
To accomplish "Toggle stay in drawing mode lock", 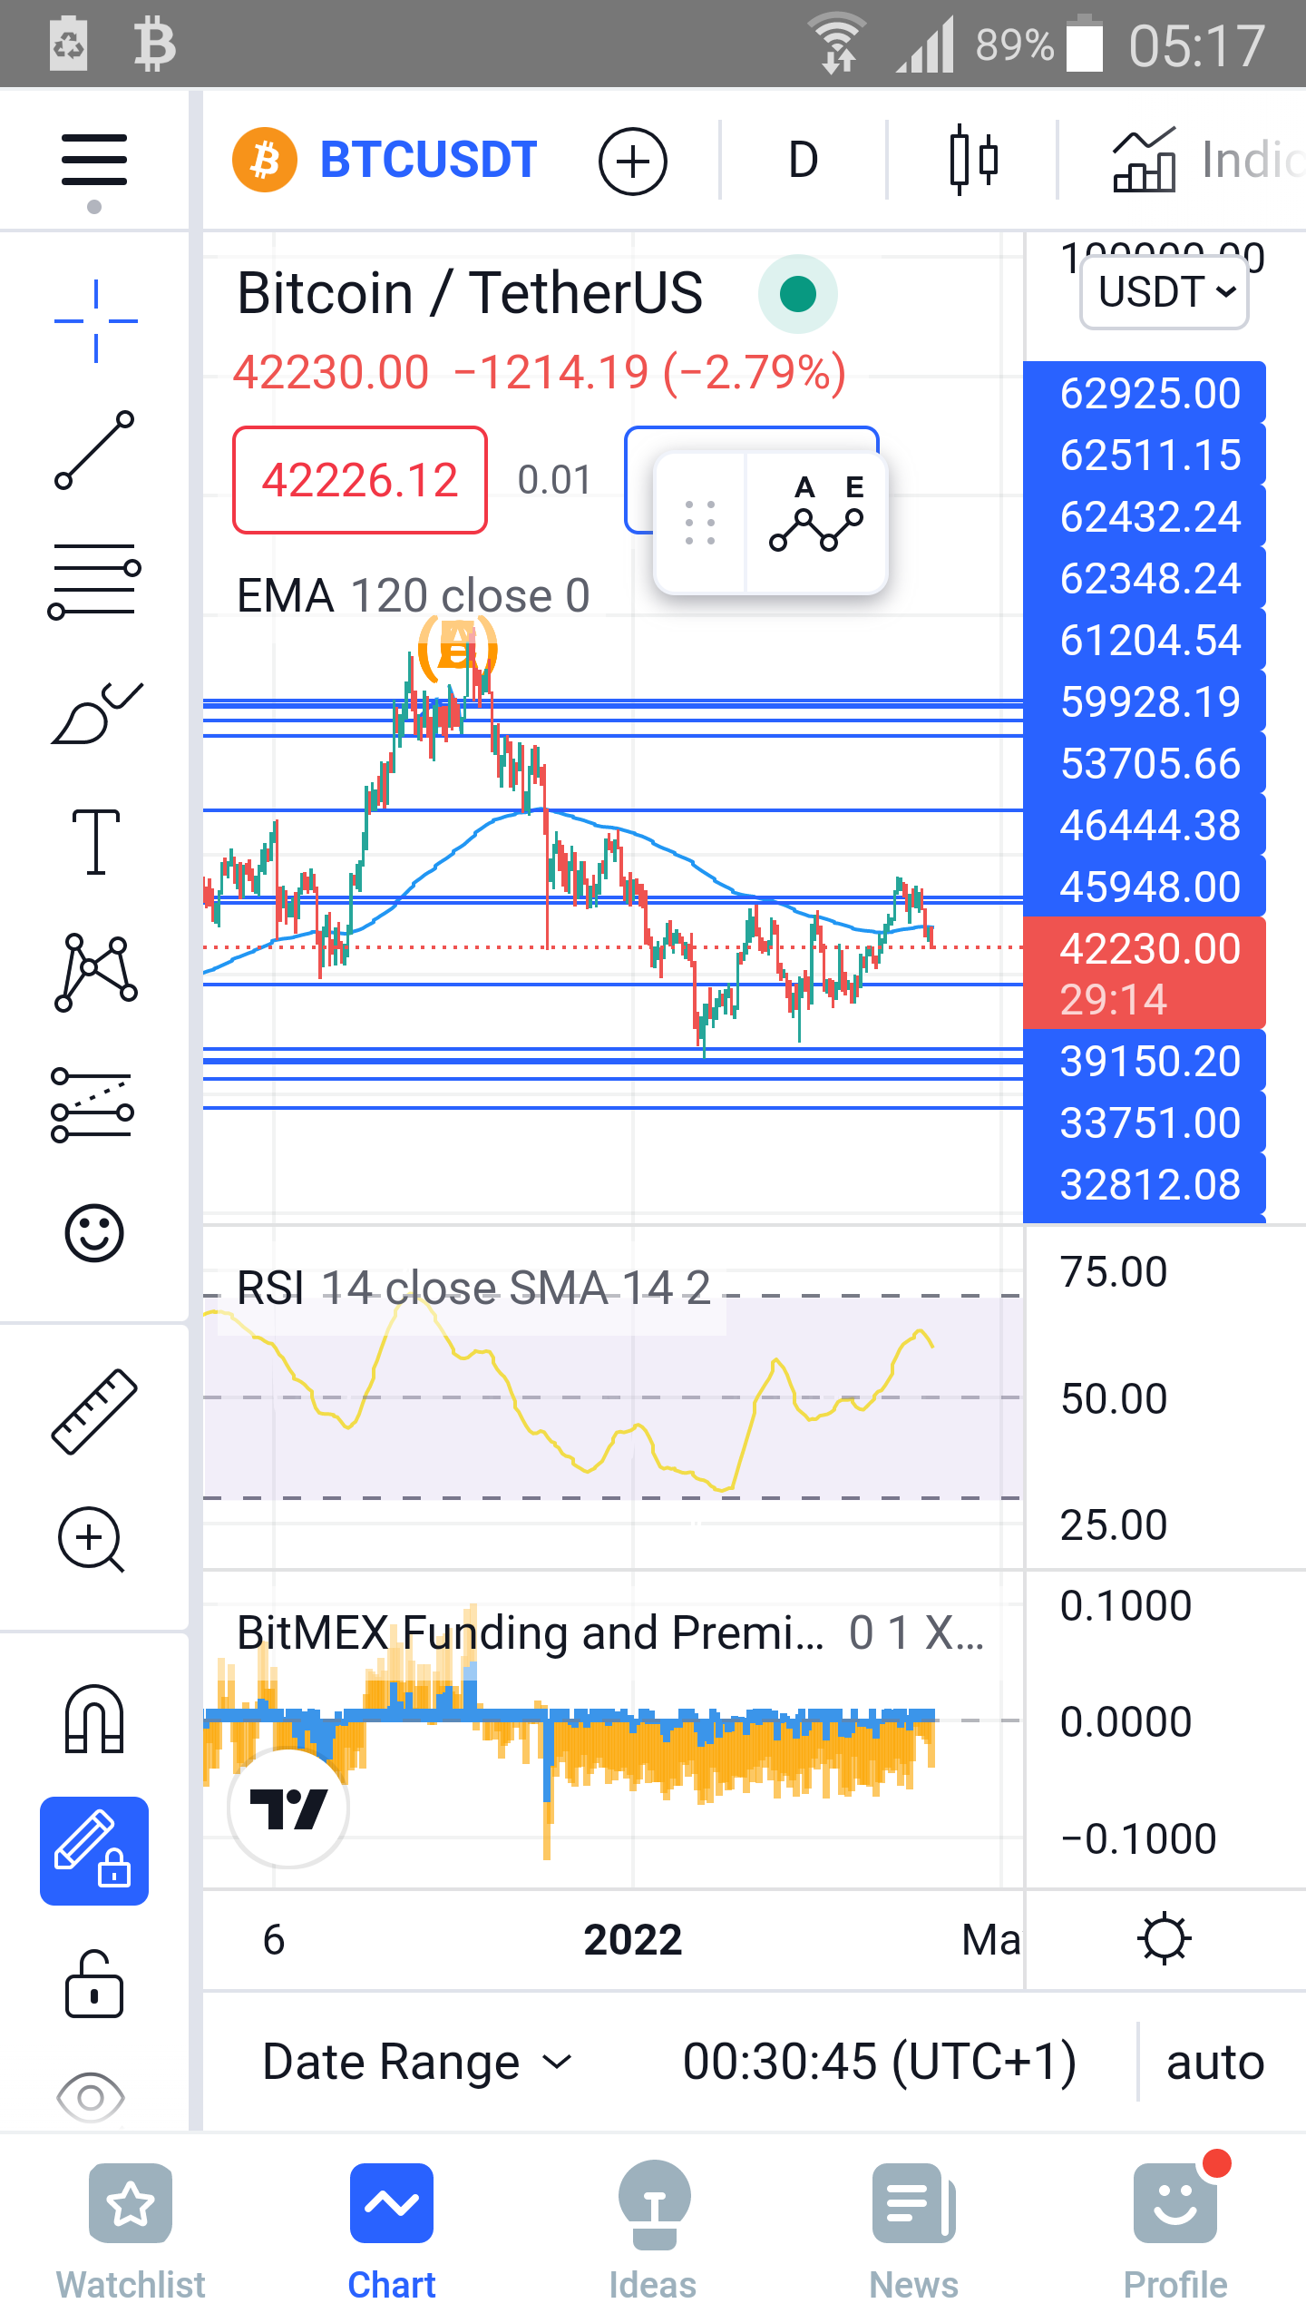I will point(94,1850).
